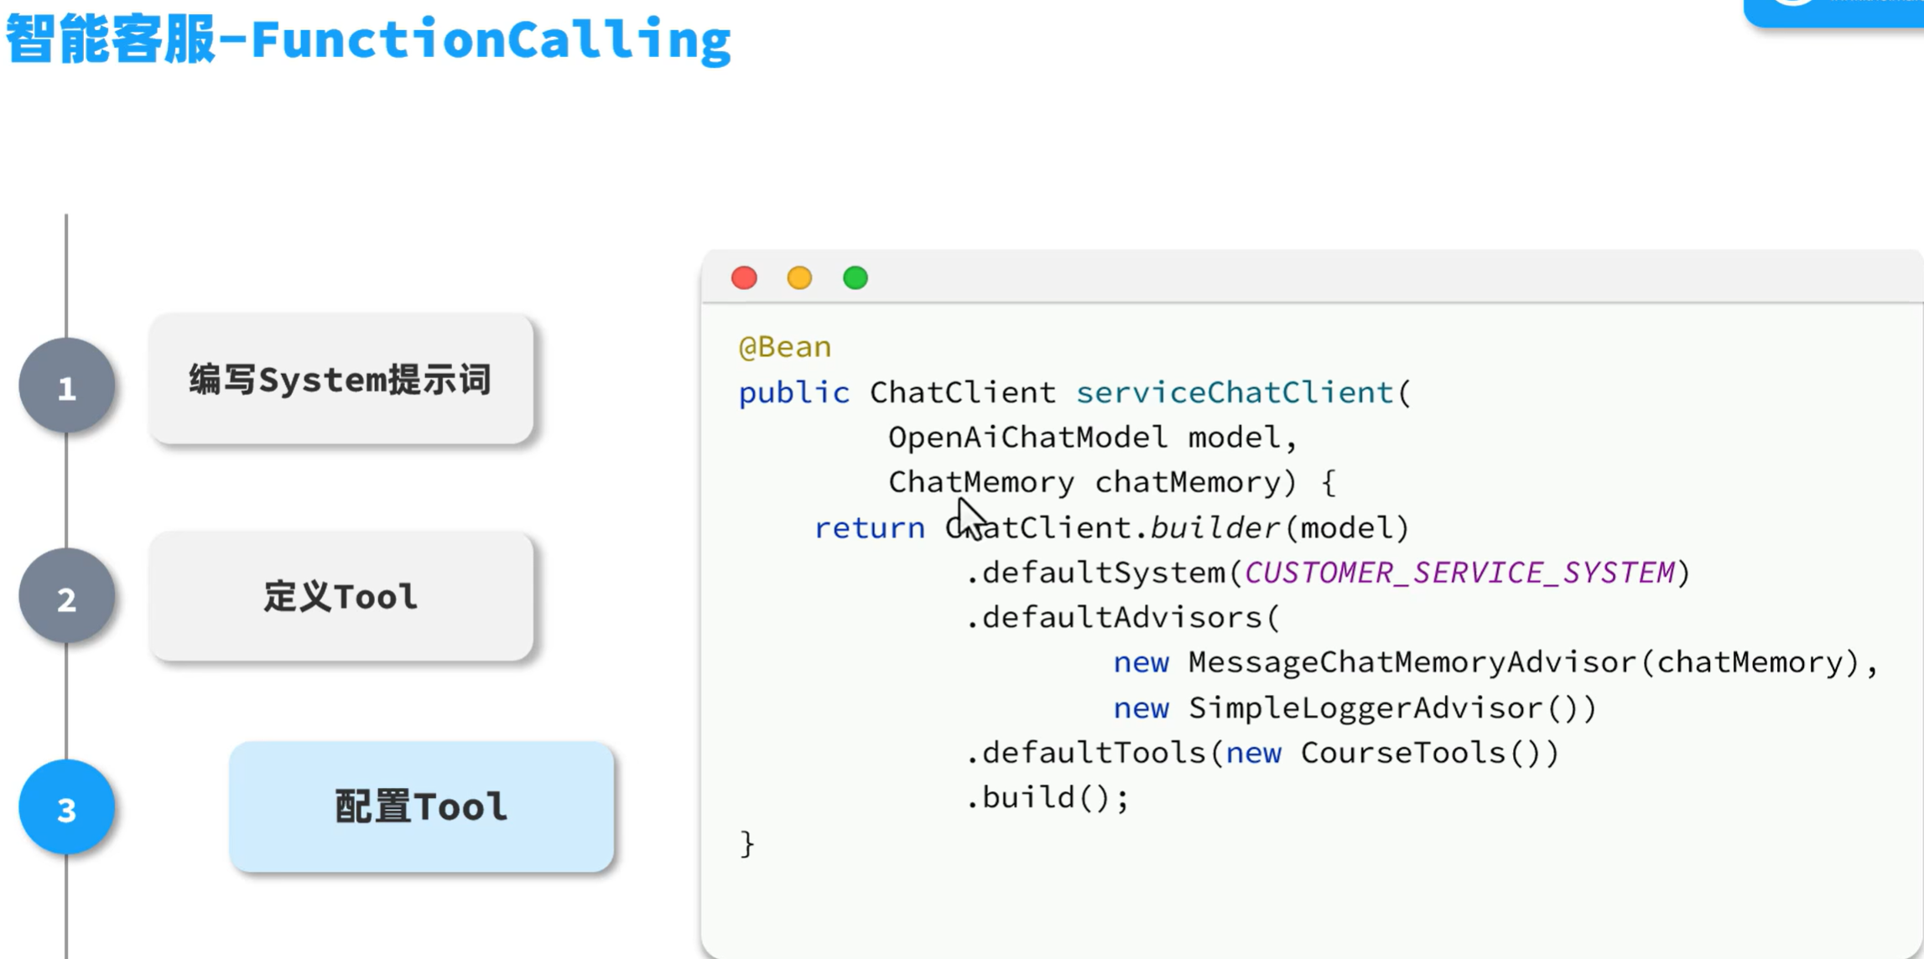The width and height of the screenshot is (1924, 959).
Task: Select the highlighted 配置Tool step box
Action: (421, 806)
